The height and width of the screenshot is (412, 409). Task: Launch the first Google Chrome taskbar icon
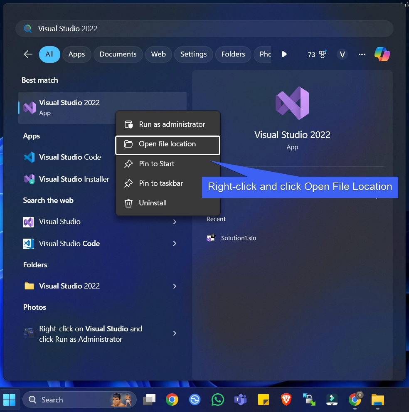pyautogui.click(x=172, y=400)
